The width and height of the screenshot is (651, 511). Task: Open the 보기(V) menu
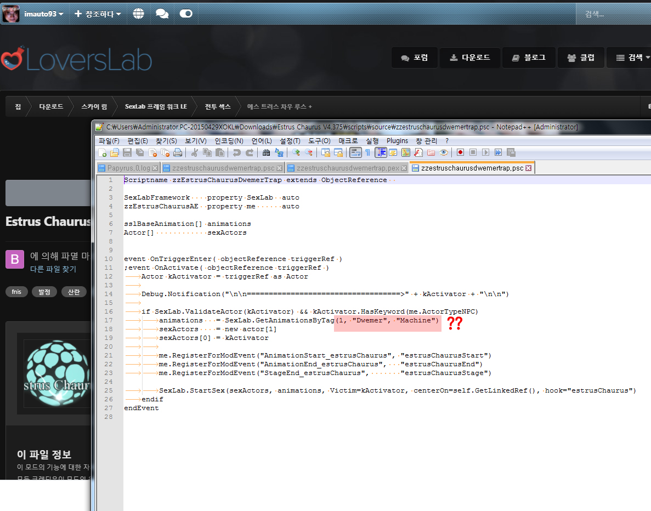[x=196, y=141]
